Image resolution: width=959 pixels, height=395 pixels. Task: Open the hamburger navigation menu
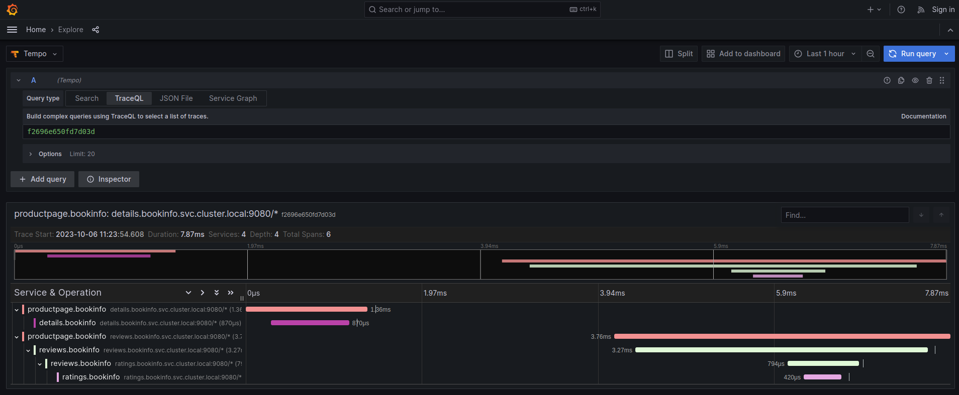pos(12,30)
